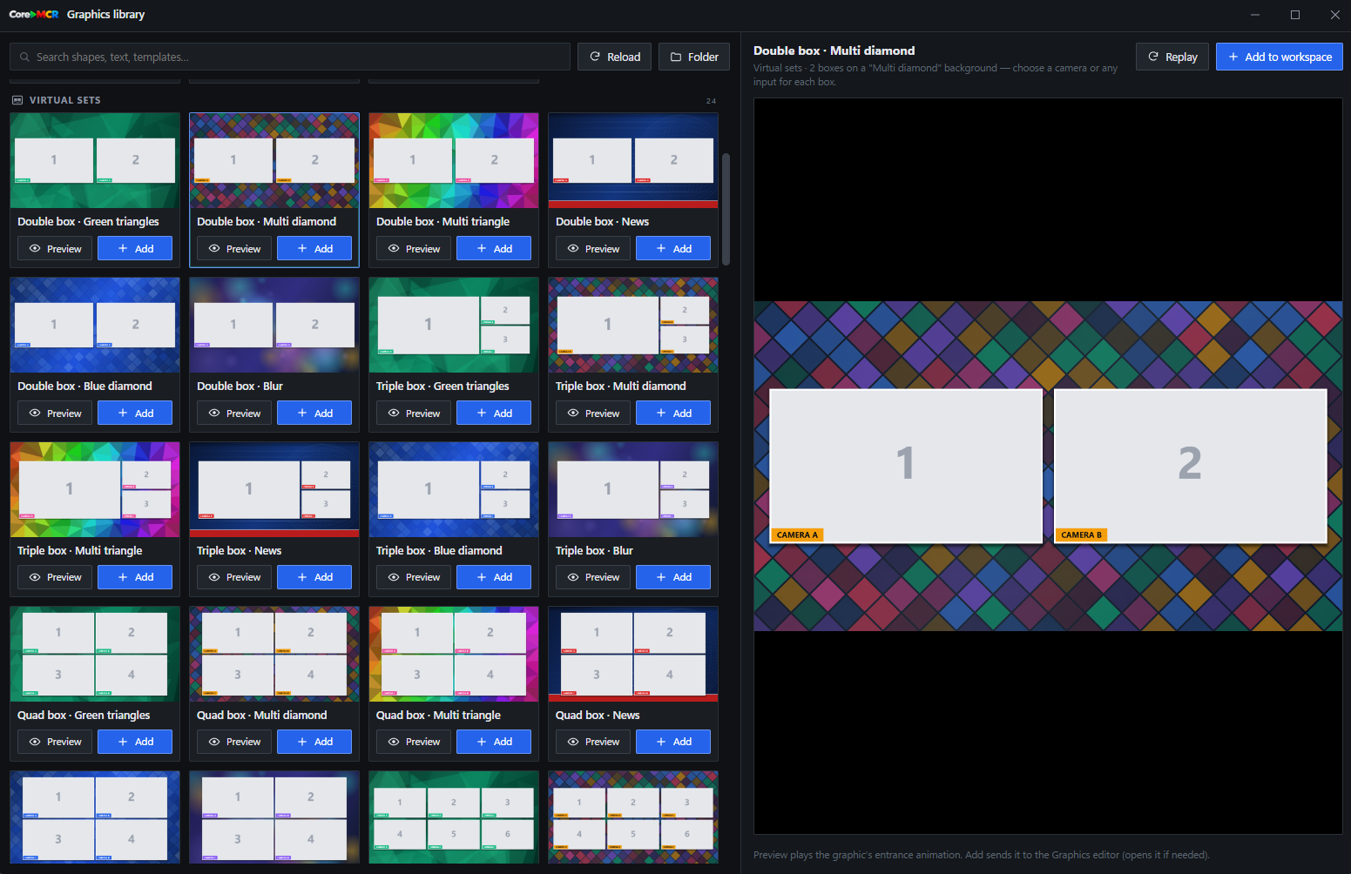Select Triple box · Multi triangle thumbnail
The image size is (1351, 874).
click(95, 489)
